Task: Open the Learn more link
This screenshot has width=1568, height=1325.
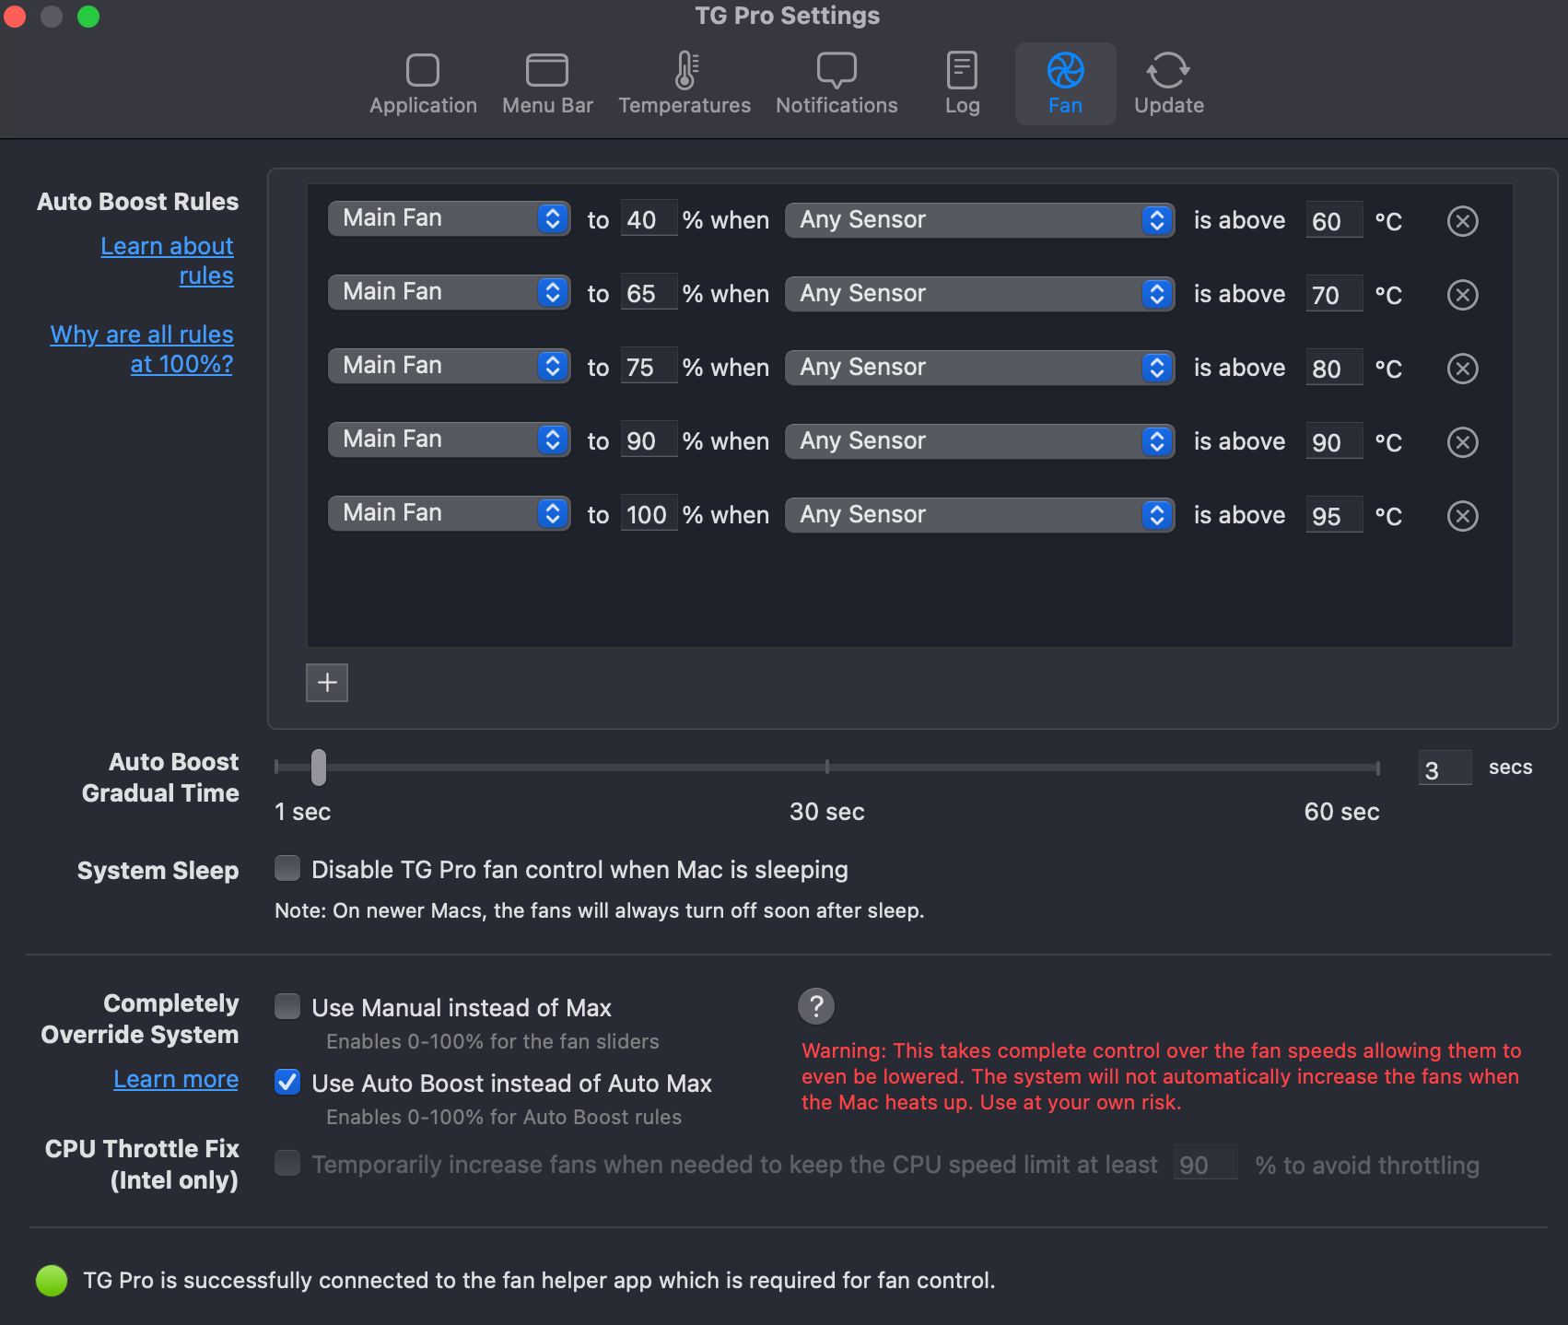Action: 176,1079
